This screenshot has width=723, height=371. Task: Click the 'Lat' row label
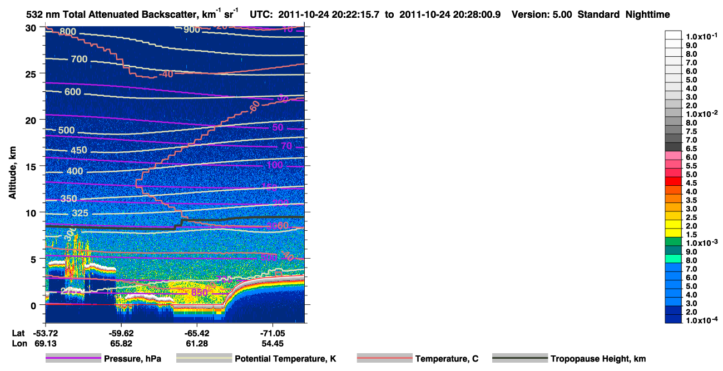coord(19,334)
